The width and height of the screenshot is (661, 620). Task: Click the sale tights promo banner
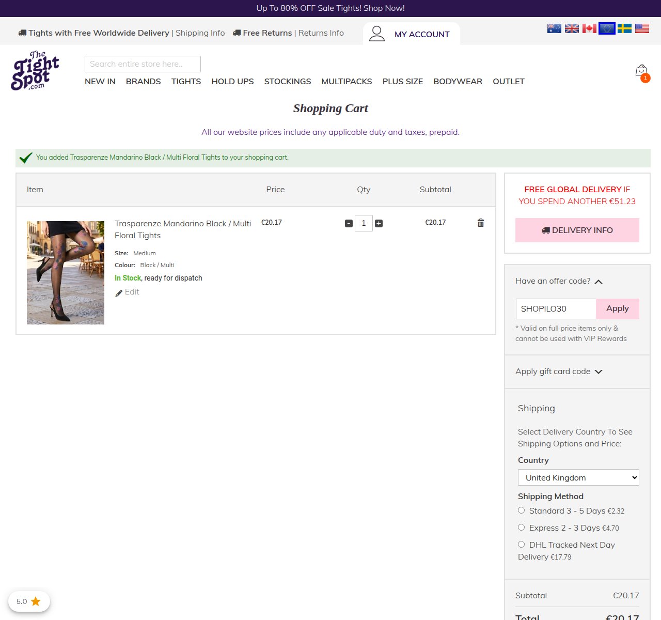(x=330, y=8)
